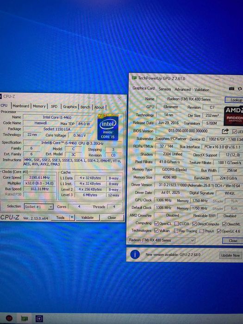243x324 pixels.
Task: Click the Multiplier value x32.0 (8.0 - 34.0)
Action: 39,183
